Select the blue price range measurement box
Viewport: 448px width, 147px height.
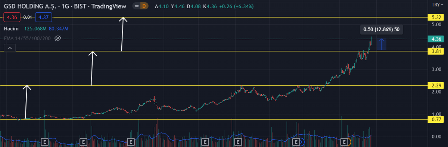(381, 45)
